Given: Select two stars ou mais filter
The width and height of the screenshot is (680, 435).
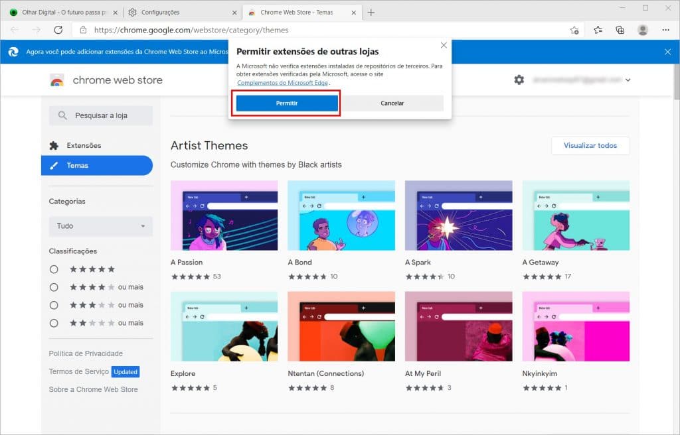Looking at the screenshot, I should [54, 323].
